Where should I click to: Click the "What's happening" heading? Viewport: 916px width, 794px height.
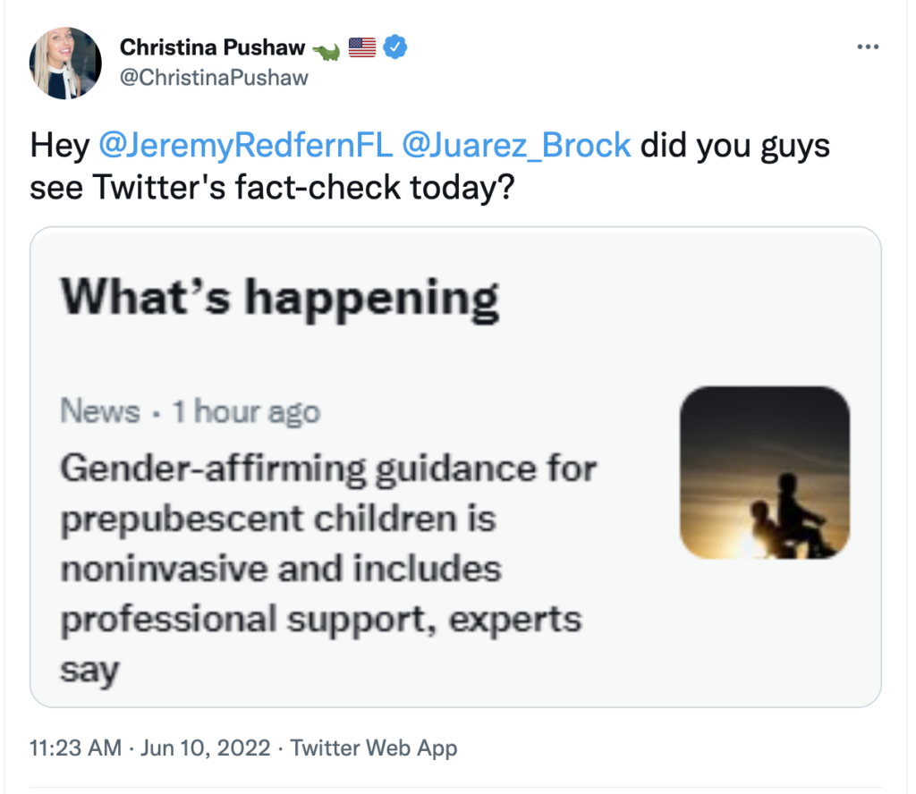pyautogui.click(x=279, y=298)
